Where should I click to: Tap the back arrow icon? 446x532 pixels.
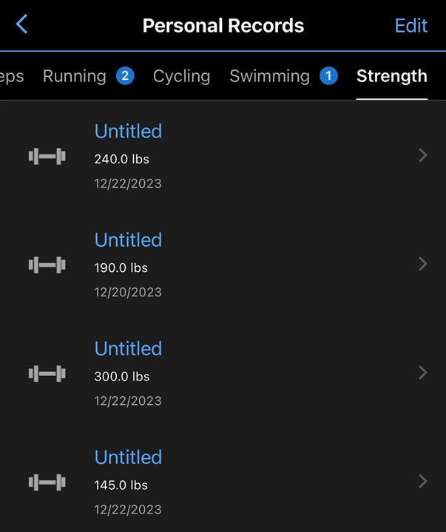point(22,24)
